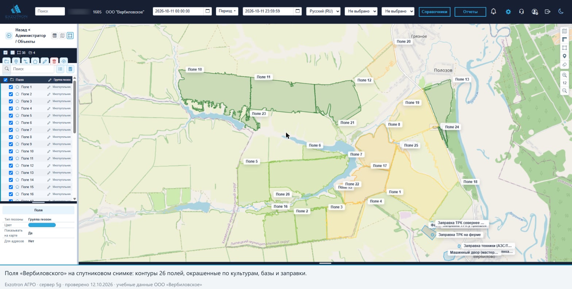Toggle the checkbox for Поле 1
Image resolution: width=572 pixels, height=289 pixels.
(x=11, y=87)
